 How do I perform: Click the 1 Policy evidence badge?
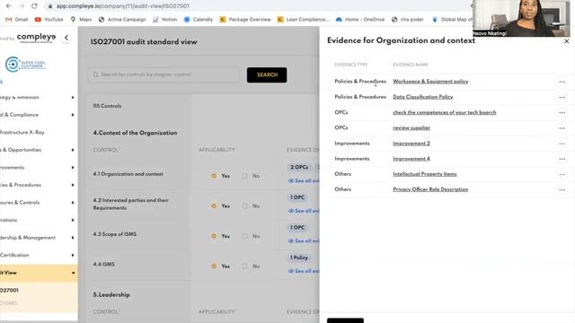298,258
